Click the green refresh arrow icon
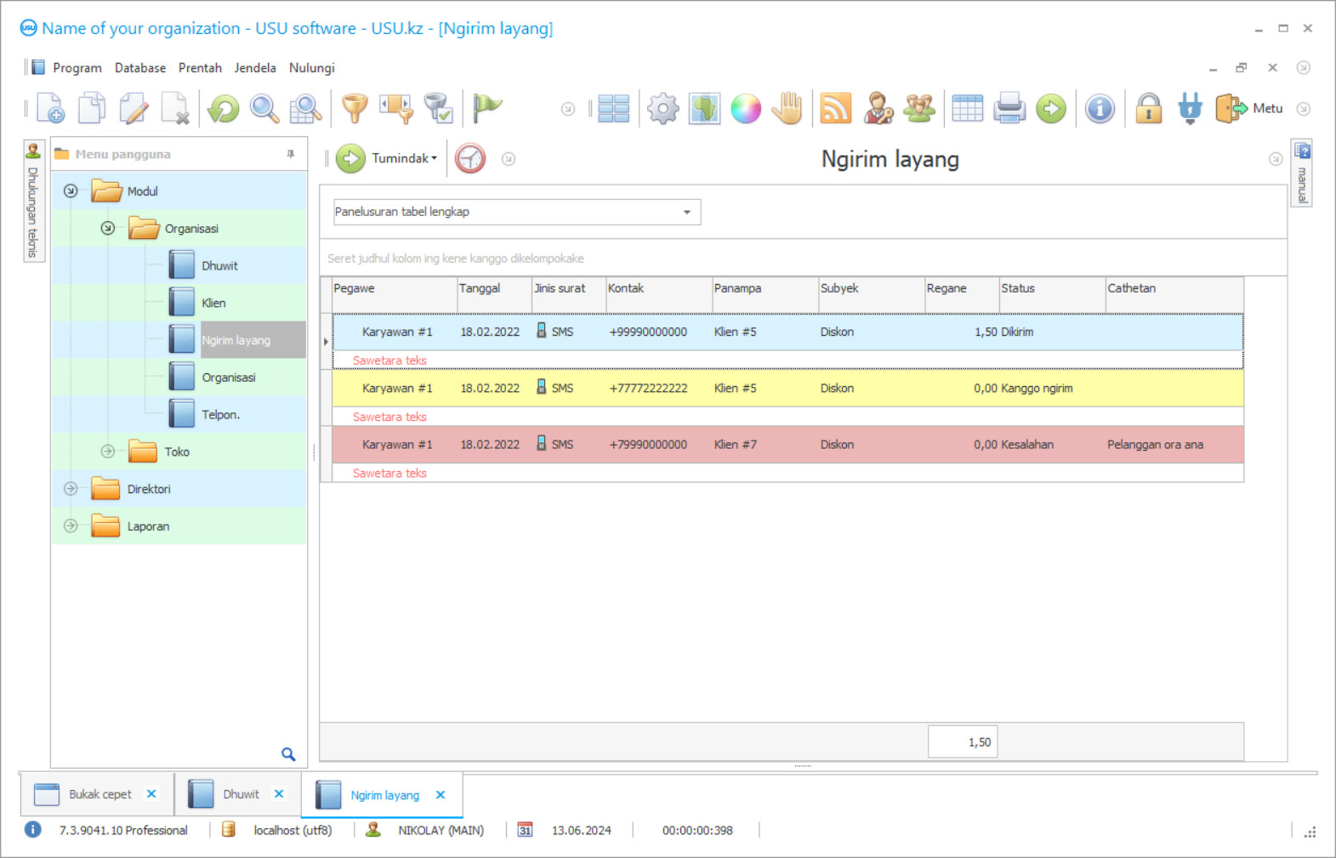Image resolution: width=1336 pixels, height=858 pixels. pyautogui.click(x=224, y=109)
